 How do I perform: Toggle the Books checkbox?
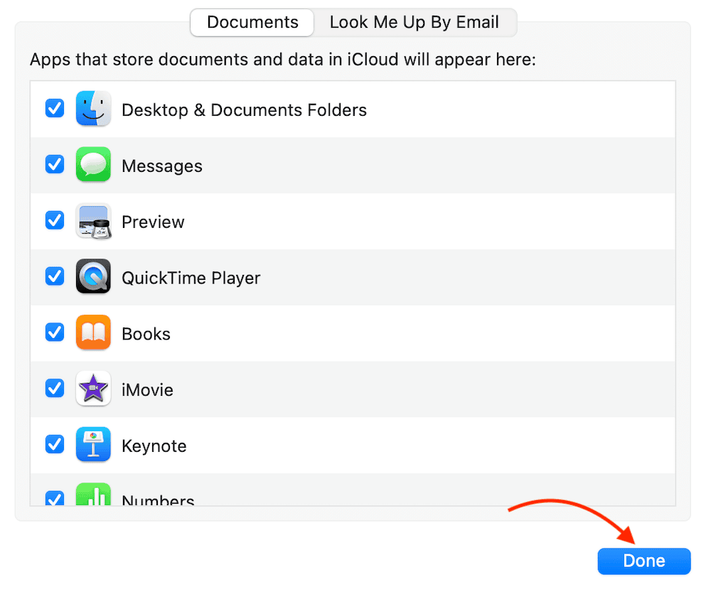pyautogui.click(x=55, y=332)
